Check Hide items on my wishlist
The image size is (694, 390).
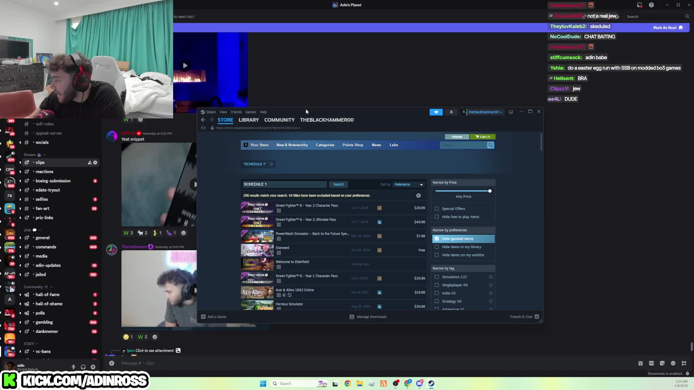point(437,255)
